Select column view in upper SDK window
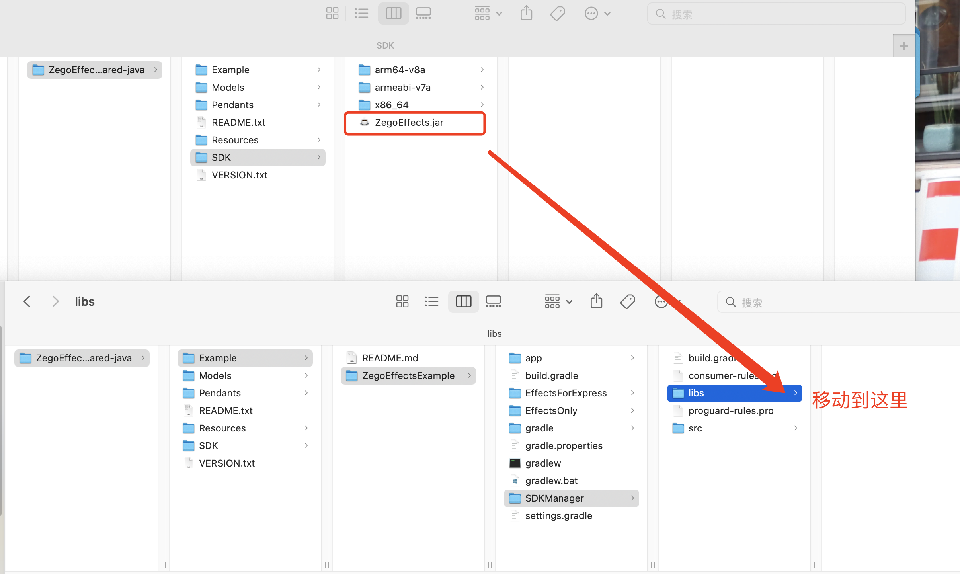 [393, 14]
